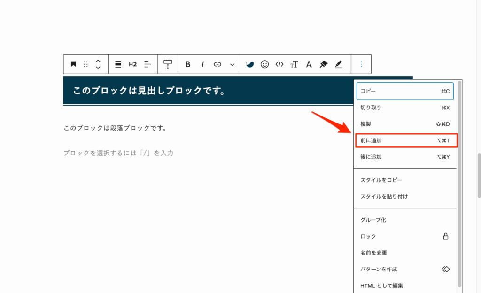Open the link insertion tool
Image resolution: width=481 pixels, height=293 pixels.
pos(217,64)
